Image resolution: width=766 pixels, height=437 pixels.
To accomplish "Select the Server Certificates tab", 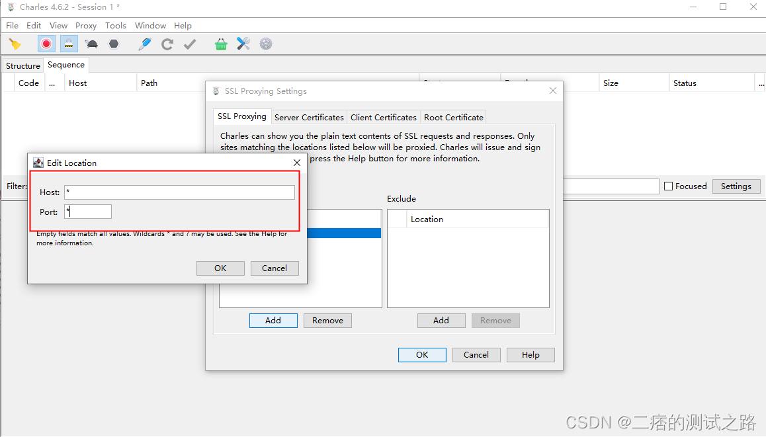I will coord(309,117).
